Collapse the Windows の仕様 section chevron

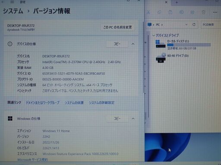133,119
